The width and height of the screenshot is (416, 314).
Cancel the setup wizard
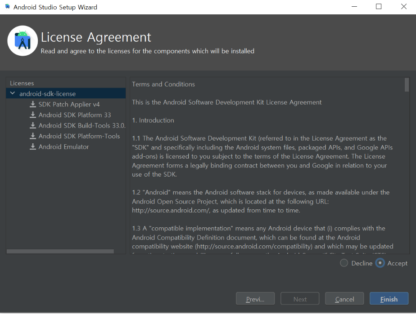[344, 299]
